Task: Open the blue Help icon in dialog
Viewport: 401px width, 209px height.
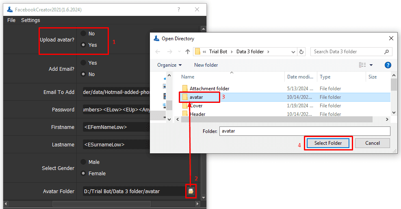Action: pyautogui.click(x=388, y=65)
